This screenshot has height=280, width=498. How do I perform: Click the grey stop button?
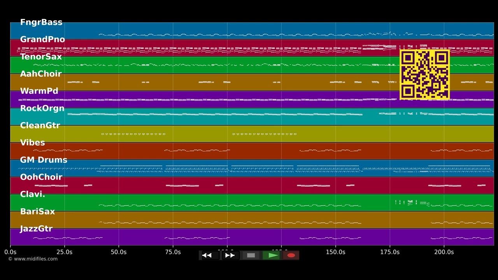pyautogui.click(x=251, y=255)
